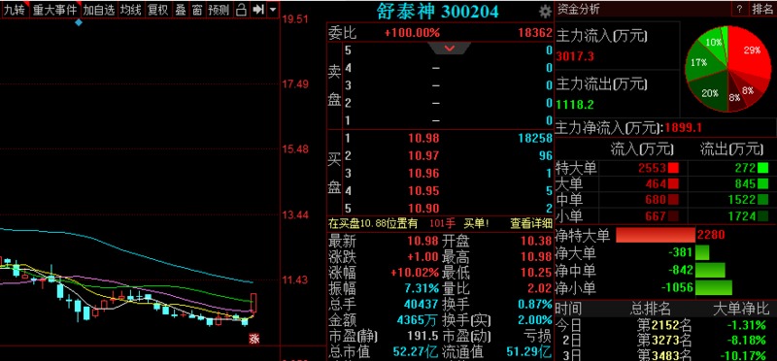Click the 主力流入 value 3017.3
This screenshot has width=777, height=361.
point(575,56)
